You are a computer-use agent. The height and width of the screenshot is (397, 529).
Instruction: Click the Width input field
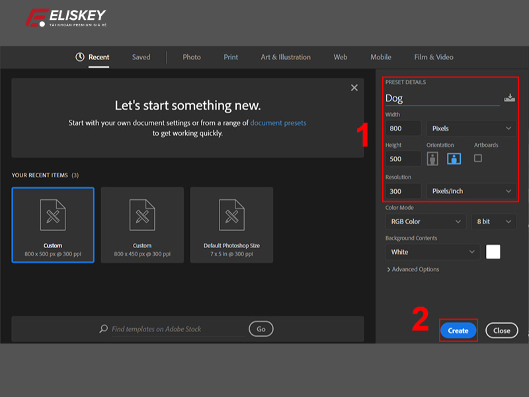pos(403,128)
